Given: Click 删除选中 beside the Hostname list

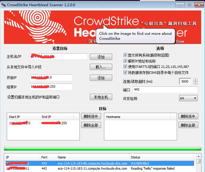Looking at the screenshot, I should (188, 116).
